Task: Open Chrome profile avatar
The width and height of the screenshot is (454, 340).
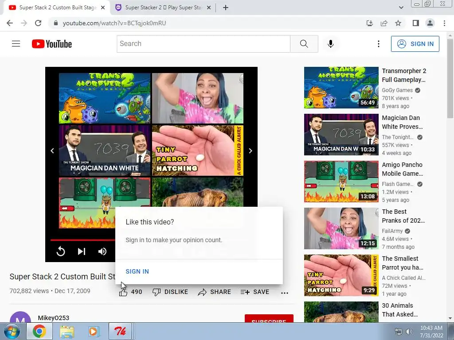Action: [x=430, y=23]
